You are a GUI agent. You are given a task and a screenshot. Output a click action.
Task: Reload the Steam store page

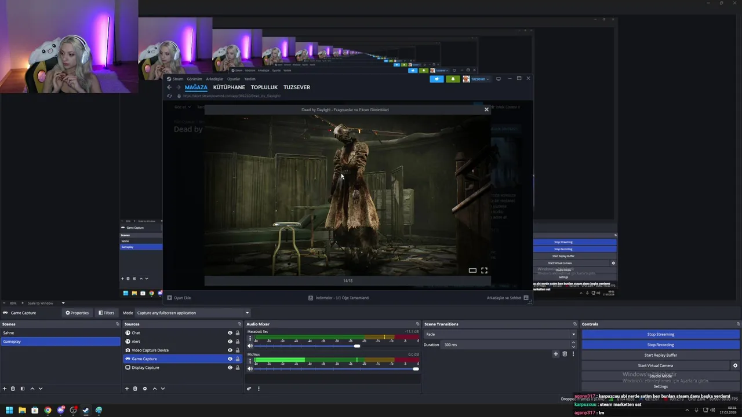(169, 96)
